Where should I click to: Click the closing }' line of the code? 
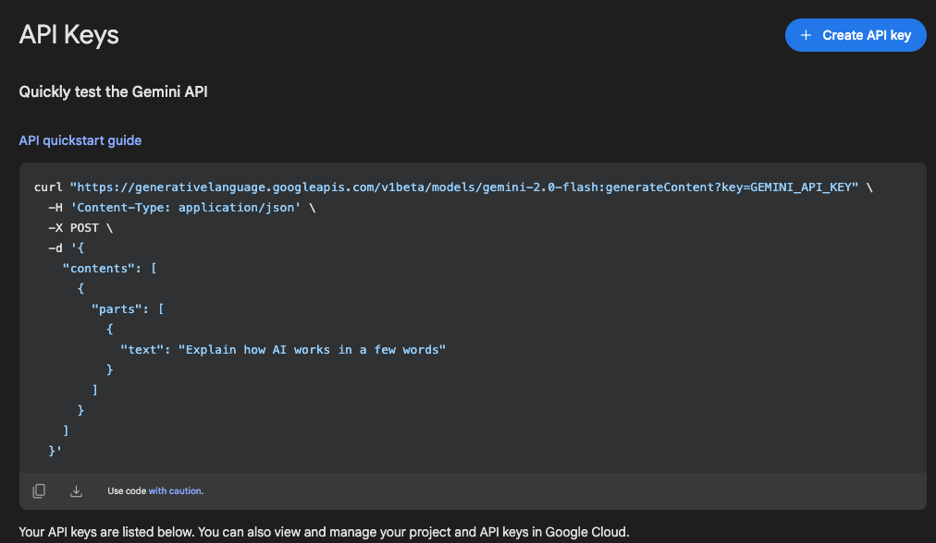tap(55, 451)
